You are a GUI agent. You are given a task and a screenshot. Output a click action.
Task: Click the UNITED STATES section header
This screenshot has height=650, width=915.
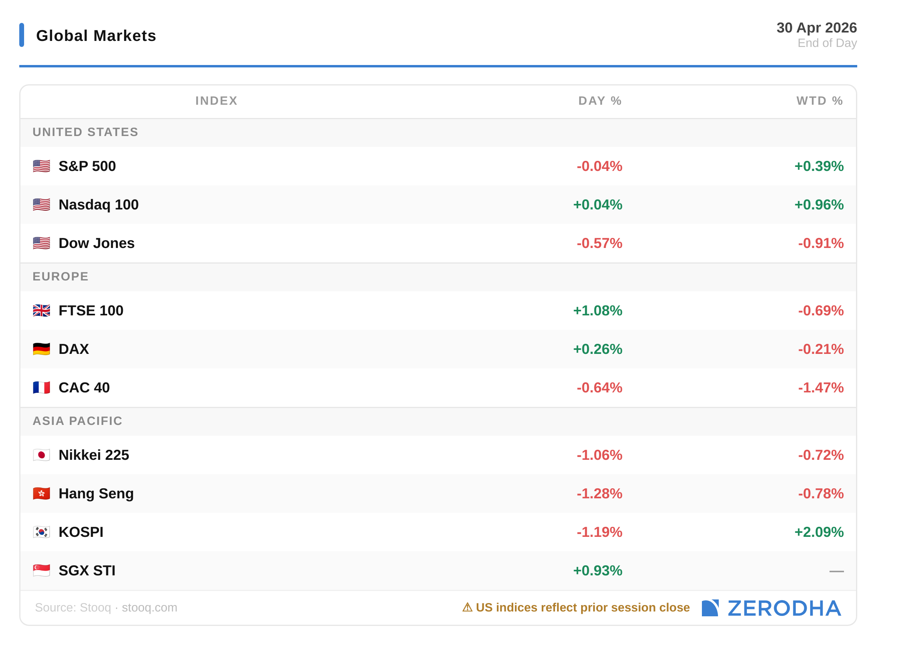click(85, 132)
